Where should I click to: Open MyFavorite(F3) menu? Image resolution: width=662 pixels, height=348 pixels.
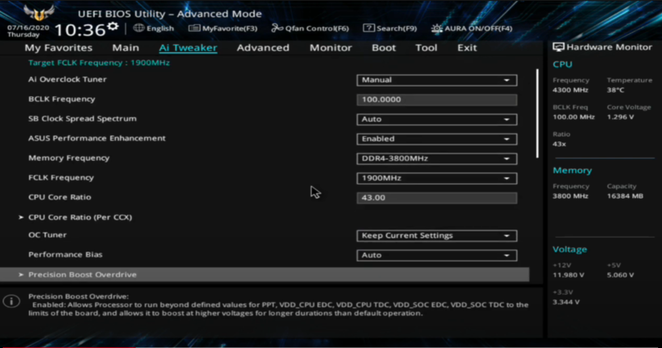223,28
